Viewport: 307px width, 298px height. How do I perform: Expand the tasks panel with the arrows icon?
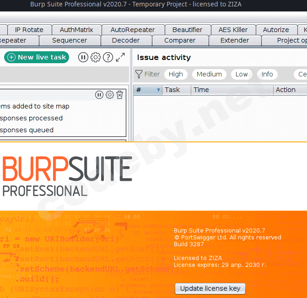pos(120,57)
